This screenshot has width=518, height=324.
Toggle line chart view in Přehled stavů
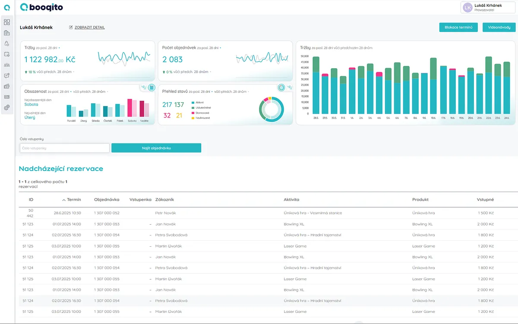[x=290, y=88]
